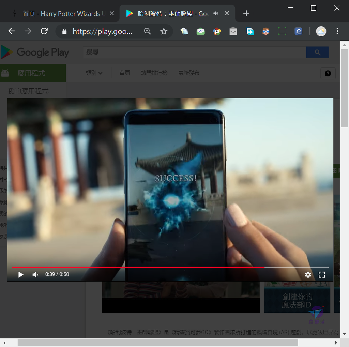Image resolution: width=349 pixels, height=347 pixels.
Task: Open 我的應用程式 my apps link
Action: (28, 91)
